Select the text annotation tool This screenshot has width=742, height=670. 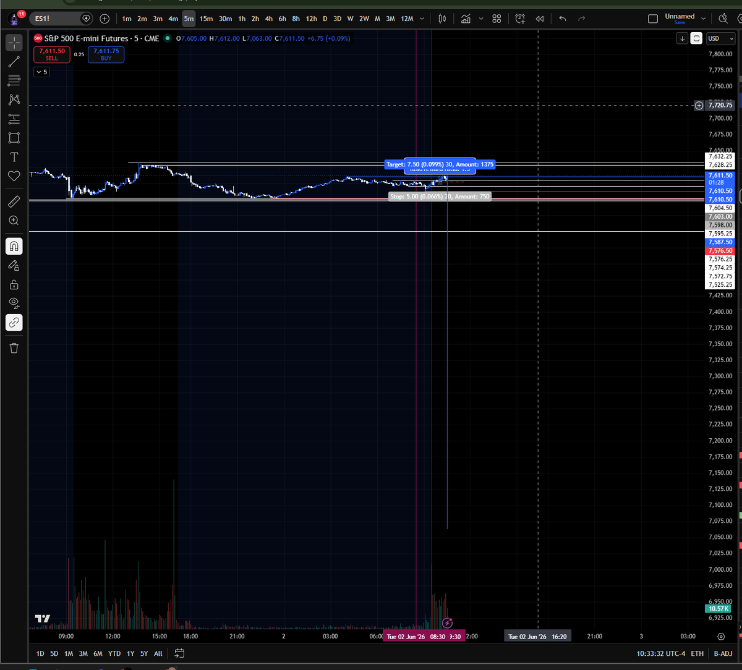click(x=14, y=157)
